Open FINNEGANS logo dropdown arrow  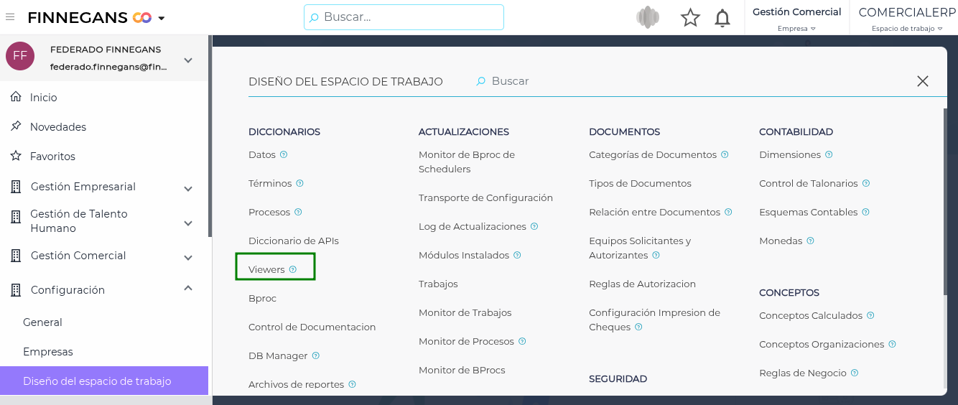[162, 19]
